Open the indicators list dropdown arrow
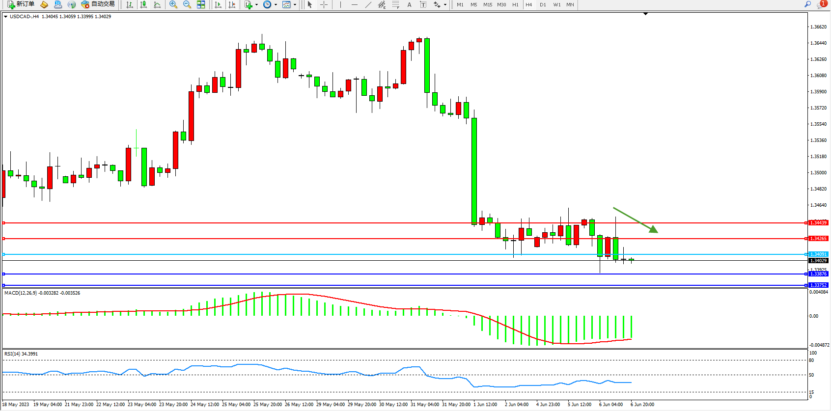The image size is (831, 411). [x=256, y=4]
